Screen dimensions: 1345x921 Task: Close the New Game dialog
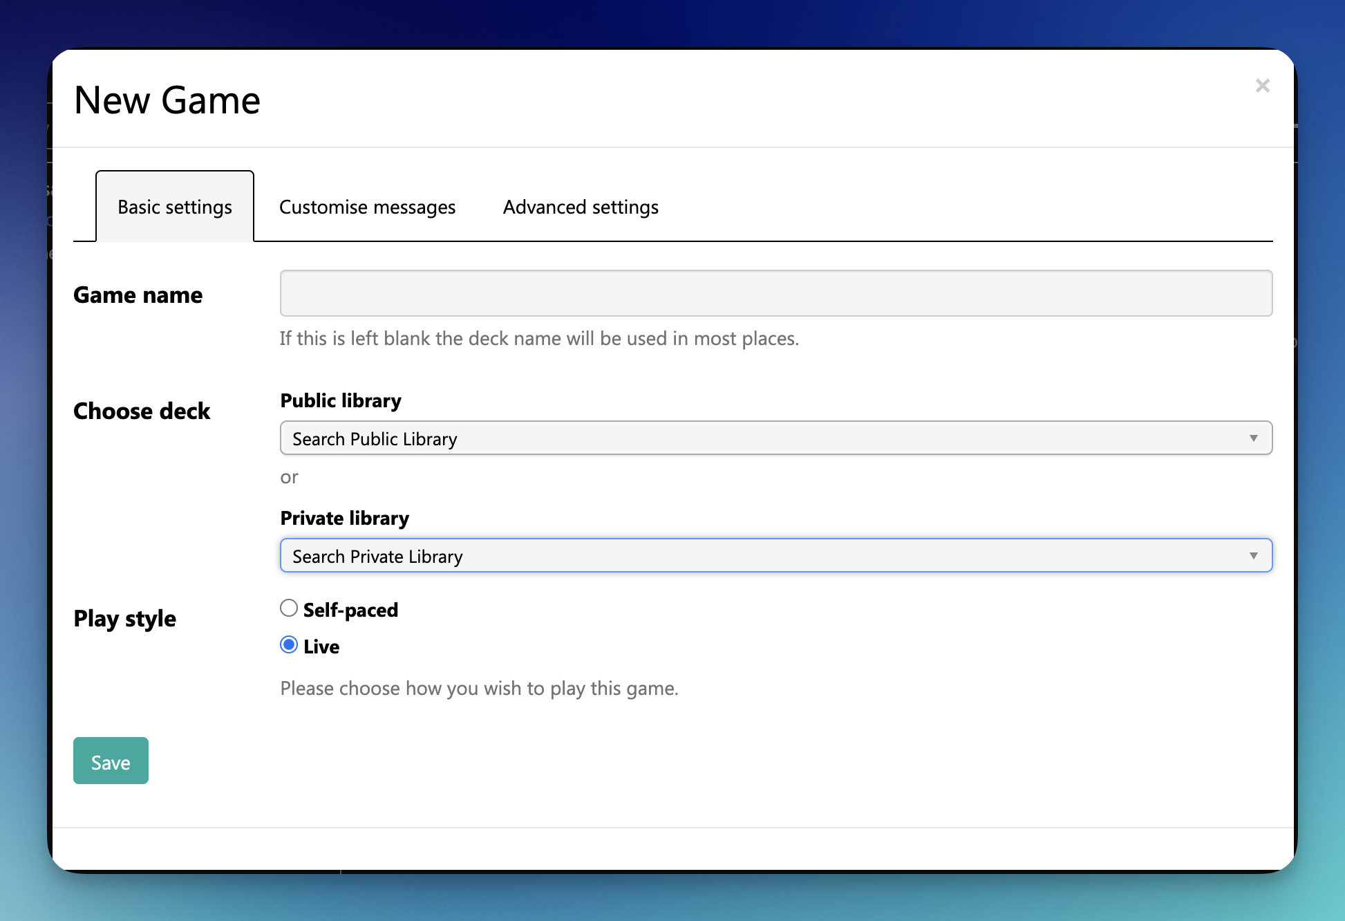click(x=1262, y=86)
